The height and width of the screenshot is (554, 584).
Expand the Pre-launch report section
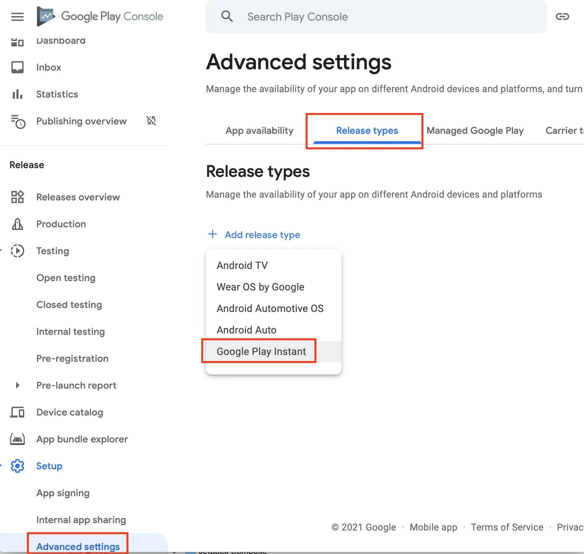click(18, 385)
